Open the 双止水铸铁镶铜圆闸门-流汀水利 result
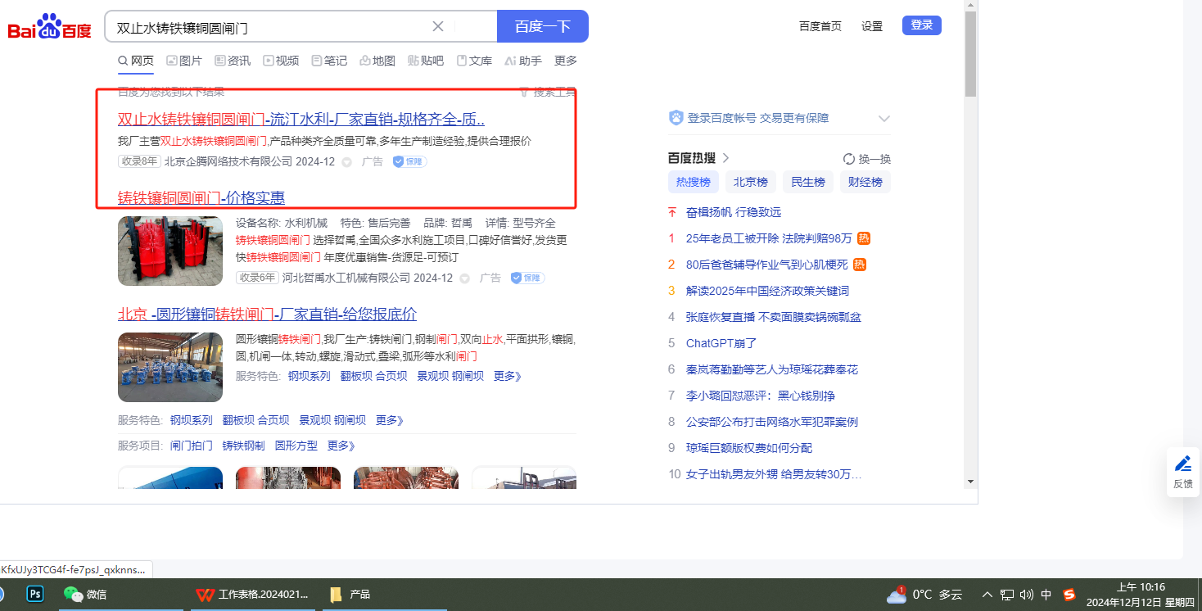Image resolution: width=1202 pixels, height=611 pixels. [x=301, y=119]
